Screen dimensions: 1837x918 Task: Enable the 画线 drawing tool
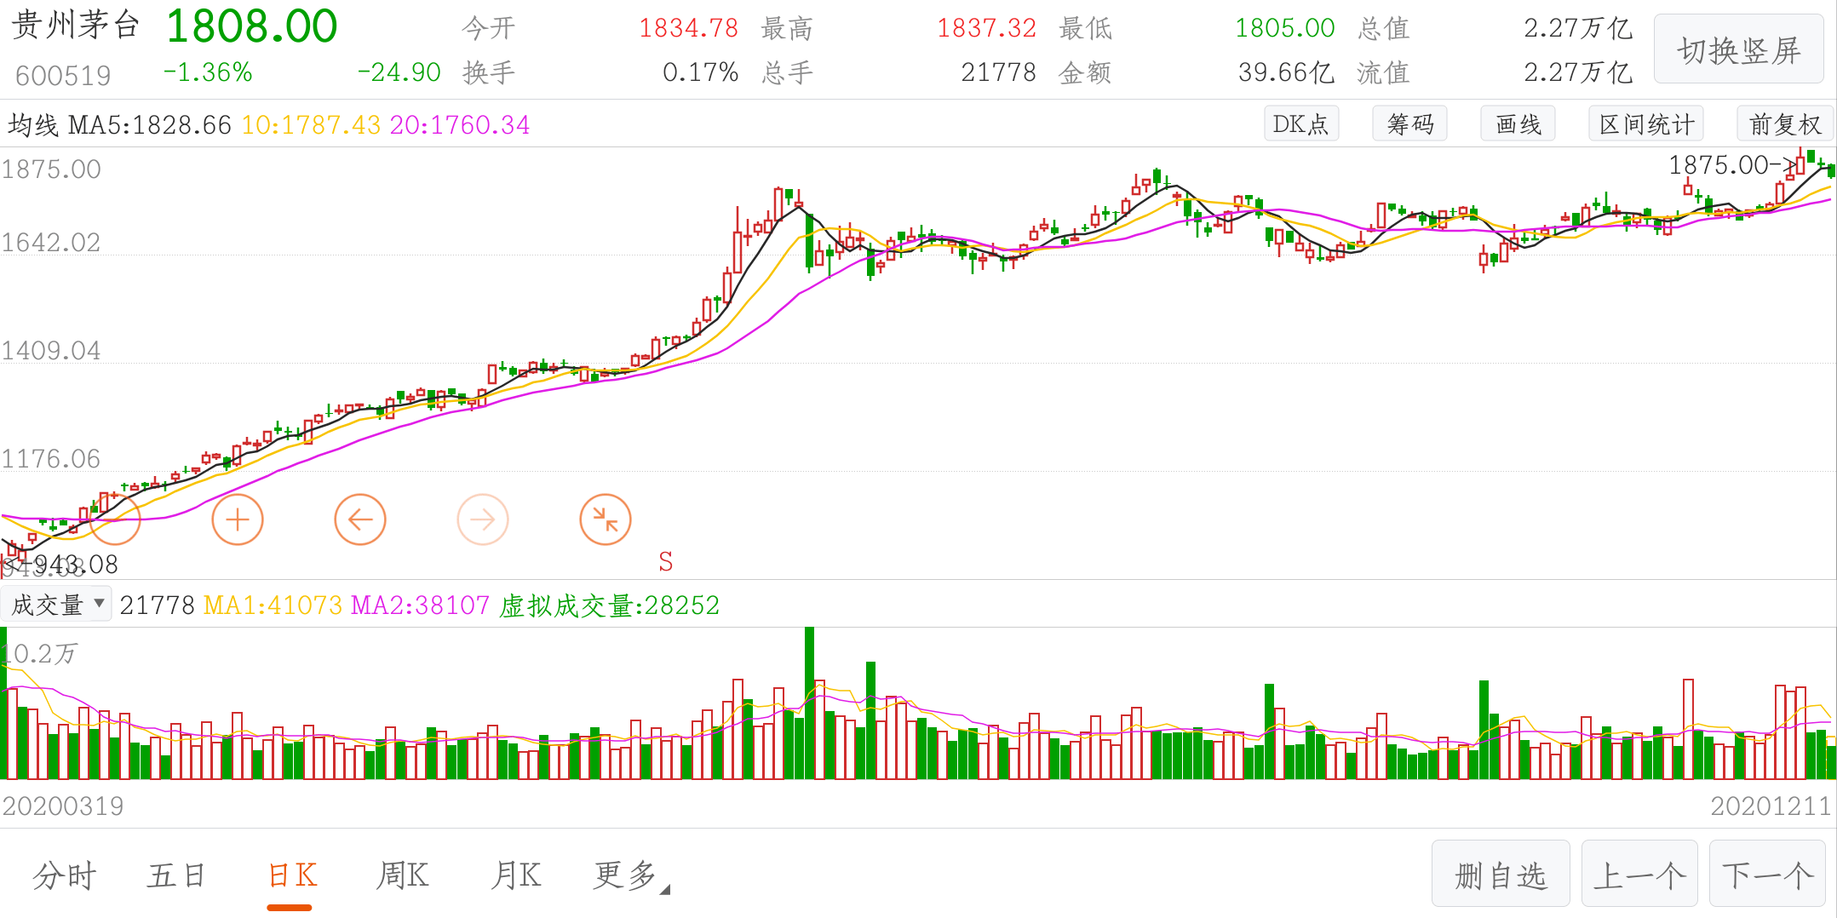pos(1518,124)
